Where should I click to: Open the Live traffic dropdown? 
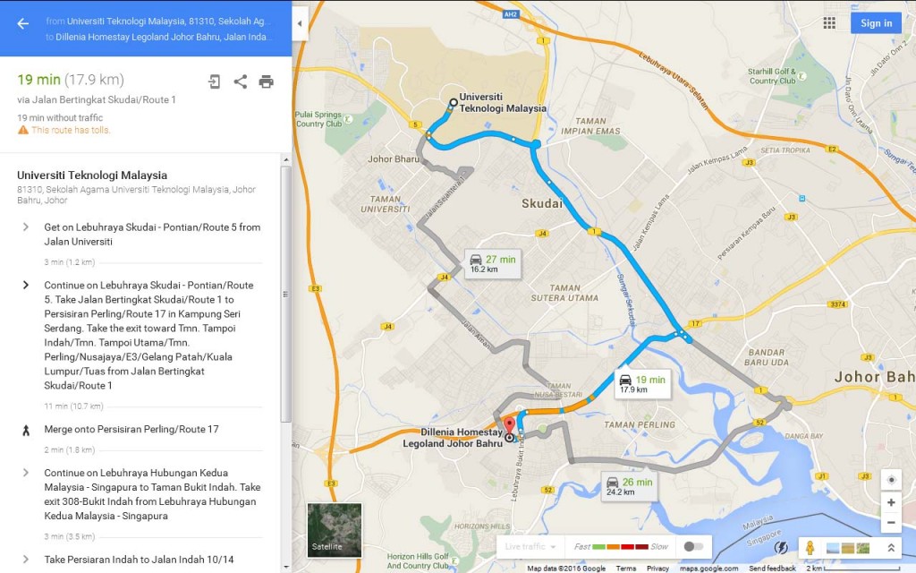pos(530,547)
